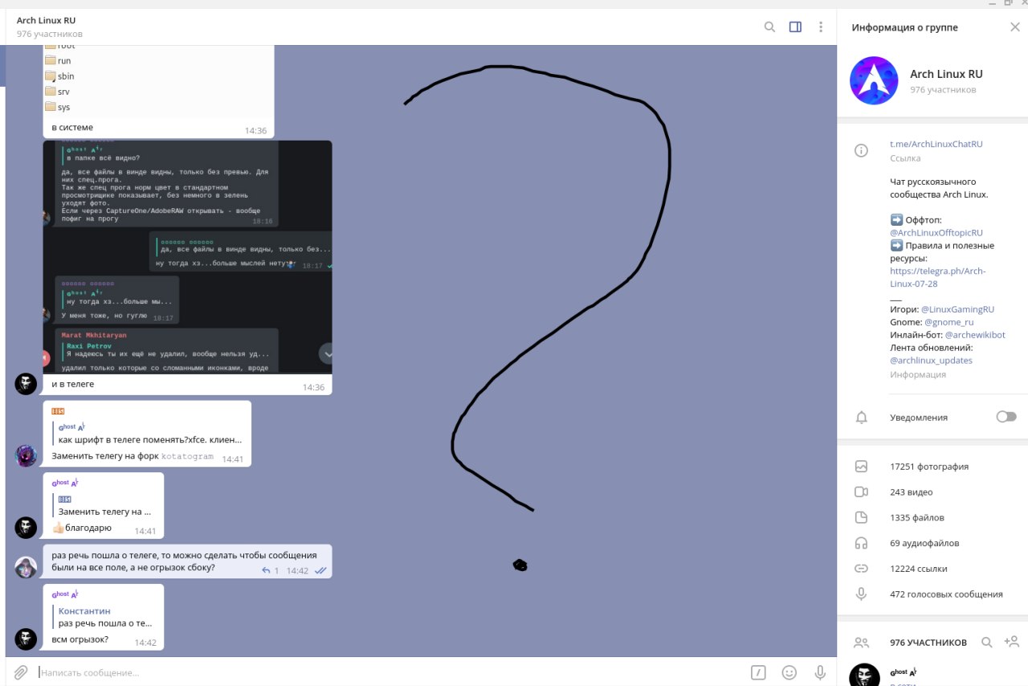
Task: Click the 'sbin' folder in screenshot
Action: tap(60, 76)
